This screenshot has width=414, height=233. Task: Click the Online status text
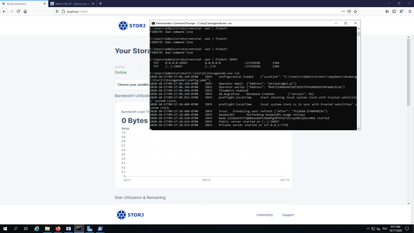[121, 73]
